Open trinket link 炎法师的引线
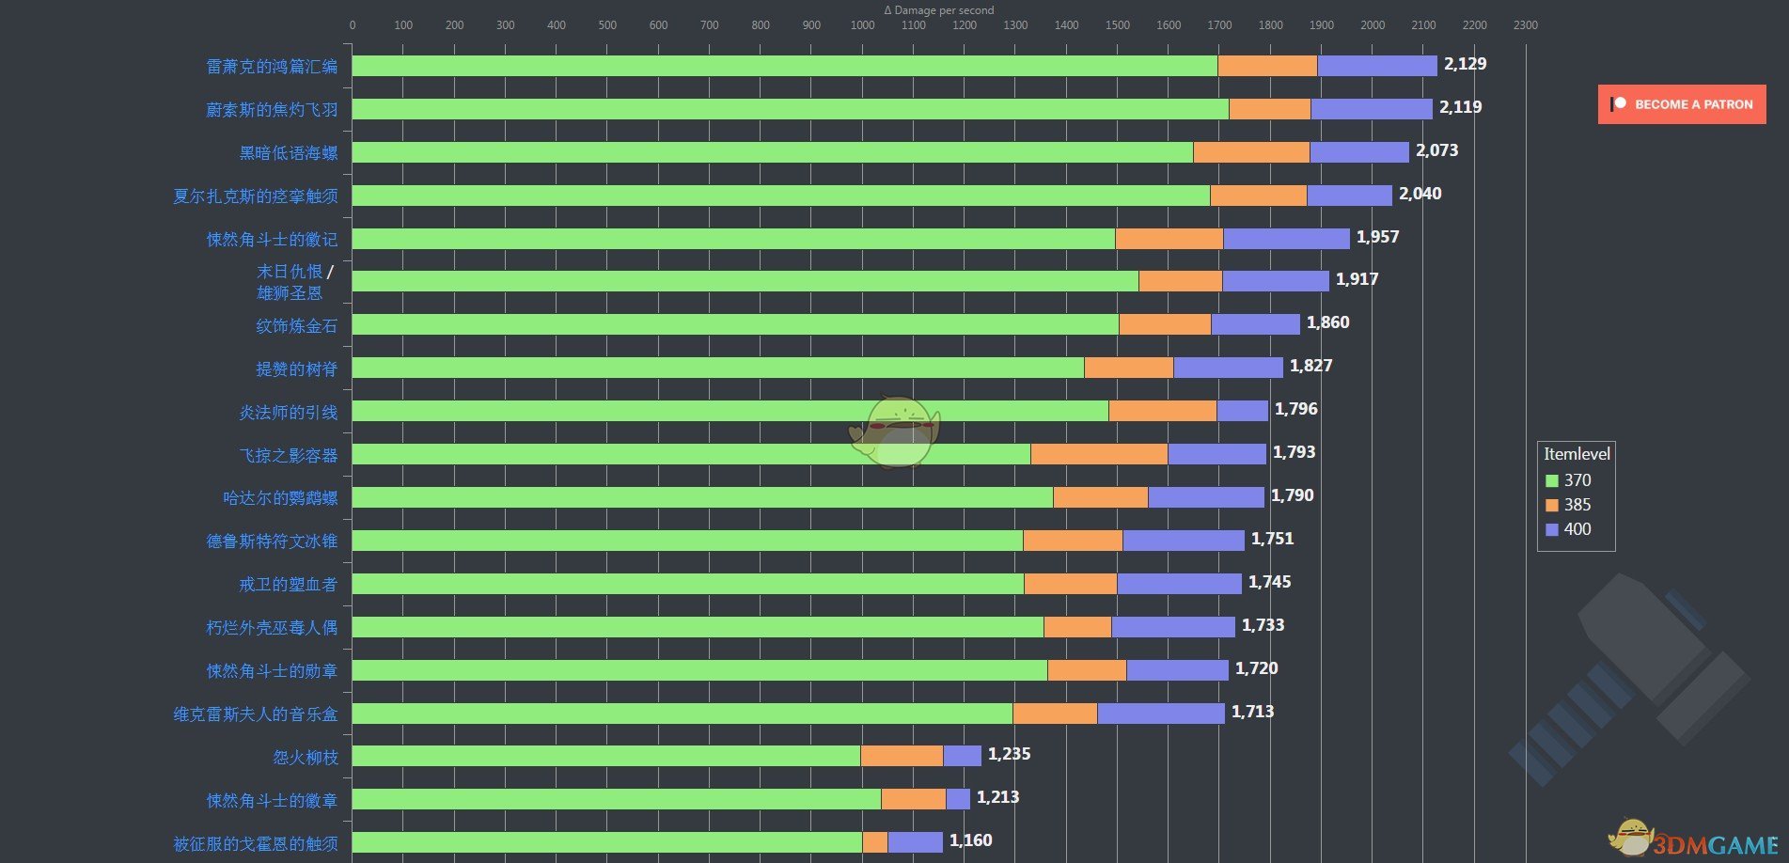The height and width of the screenshot is (863, 1789). point(289,412)
